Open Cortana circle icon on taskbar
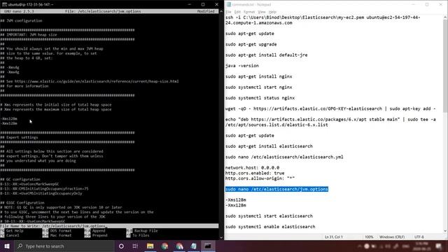448x252 pixels. (x=121, y=246)
